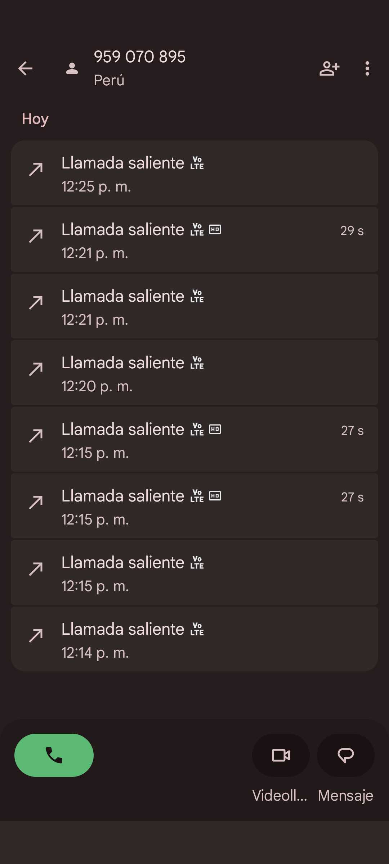Tap outgoing arrow of 12:25 p. m. call

click(36, 169)
